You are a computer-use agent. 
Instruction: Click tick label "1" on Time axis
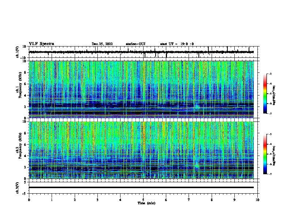pyautogui.click(x=52, y=200)
